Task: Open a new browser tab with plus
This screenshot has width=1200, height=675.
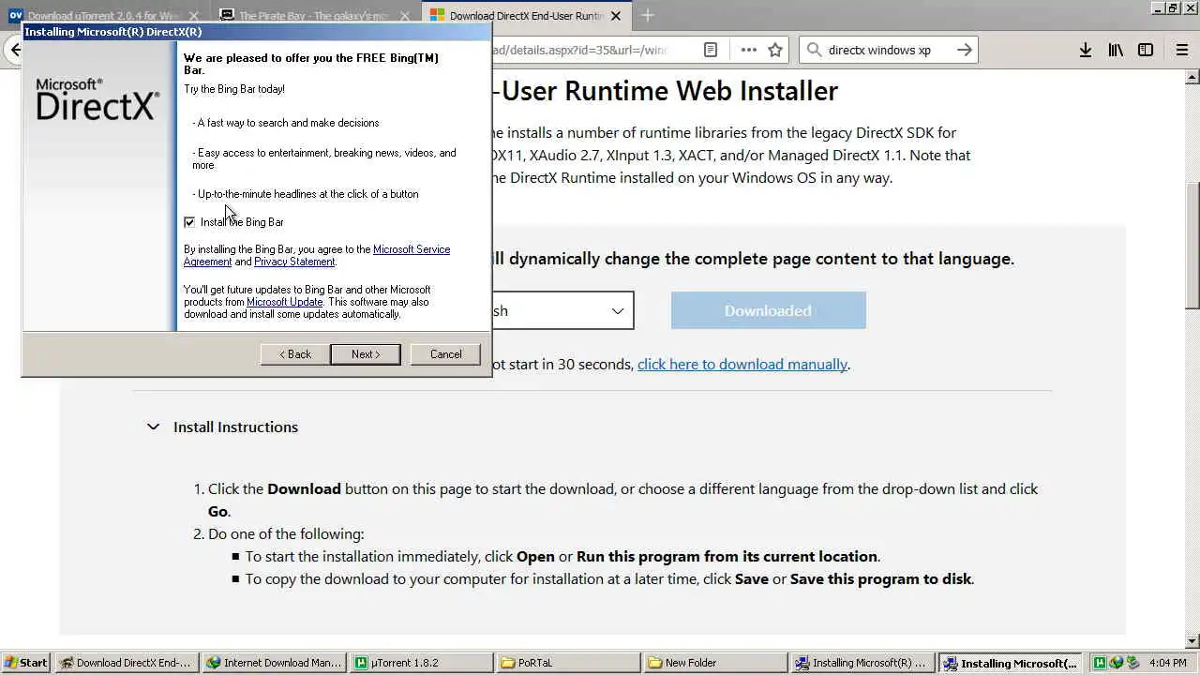Action: coord(647,15)
